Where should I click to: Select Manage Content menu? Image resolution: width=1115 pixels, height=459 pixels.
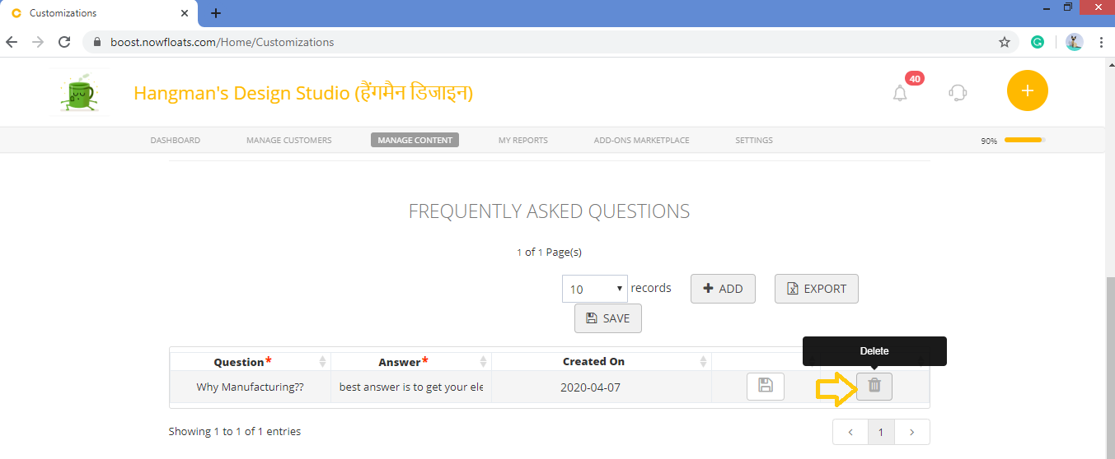[415, 141]
